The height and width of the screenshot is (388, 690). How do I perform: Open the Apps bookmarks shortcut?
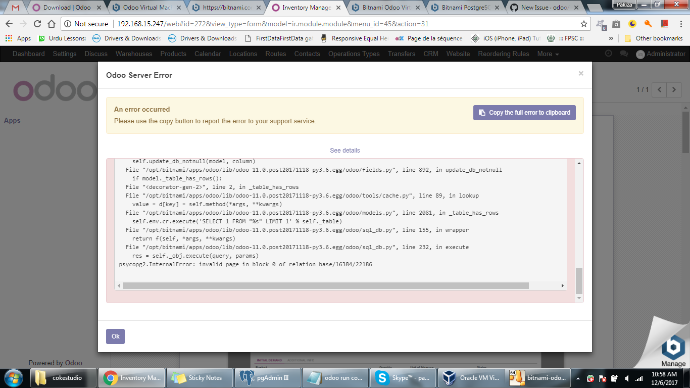18,38
